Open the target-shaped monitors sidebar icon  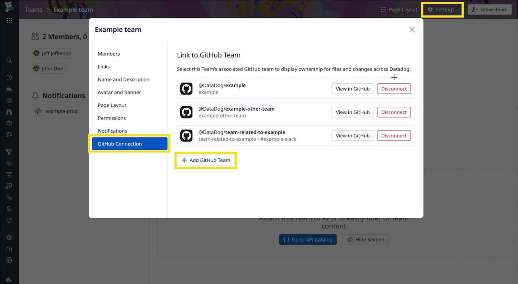[x=9, y=100]
